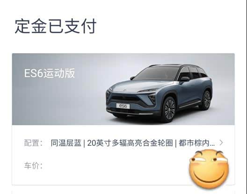247x194 pixels.
Task: Tap the 定金已支付 page heading
Action: coord(56,26)
